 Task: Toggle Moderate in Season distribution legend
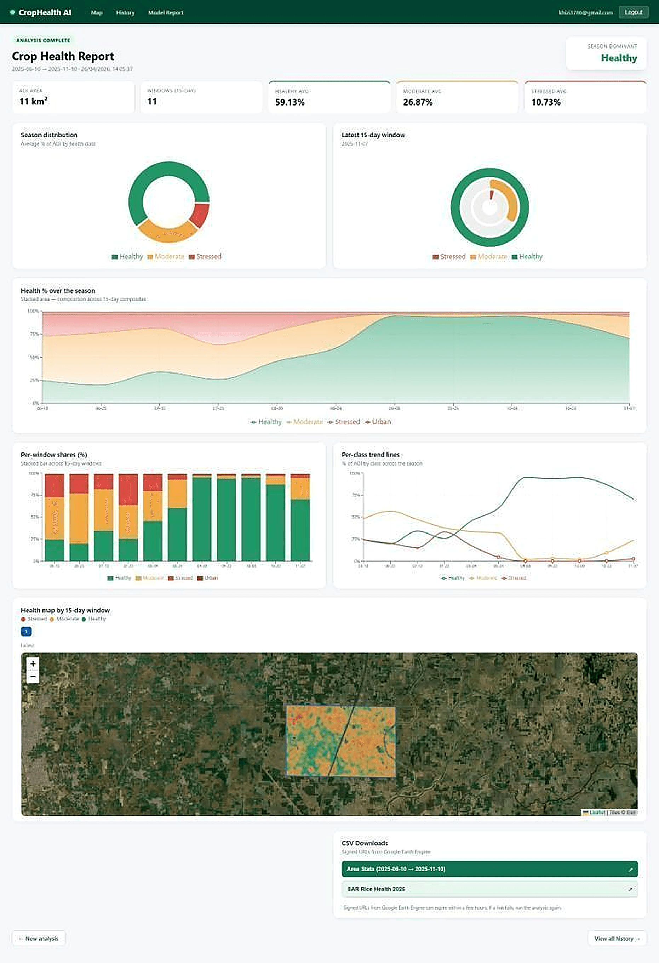pyautogui.click(x=166, y=256)
